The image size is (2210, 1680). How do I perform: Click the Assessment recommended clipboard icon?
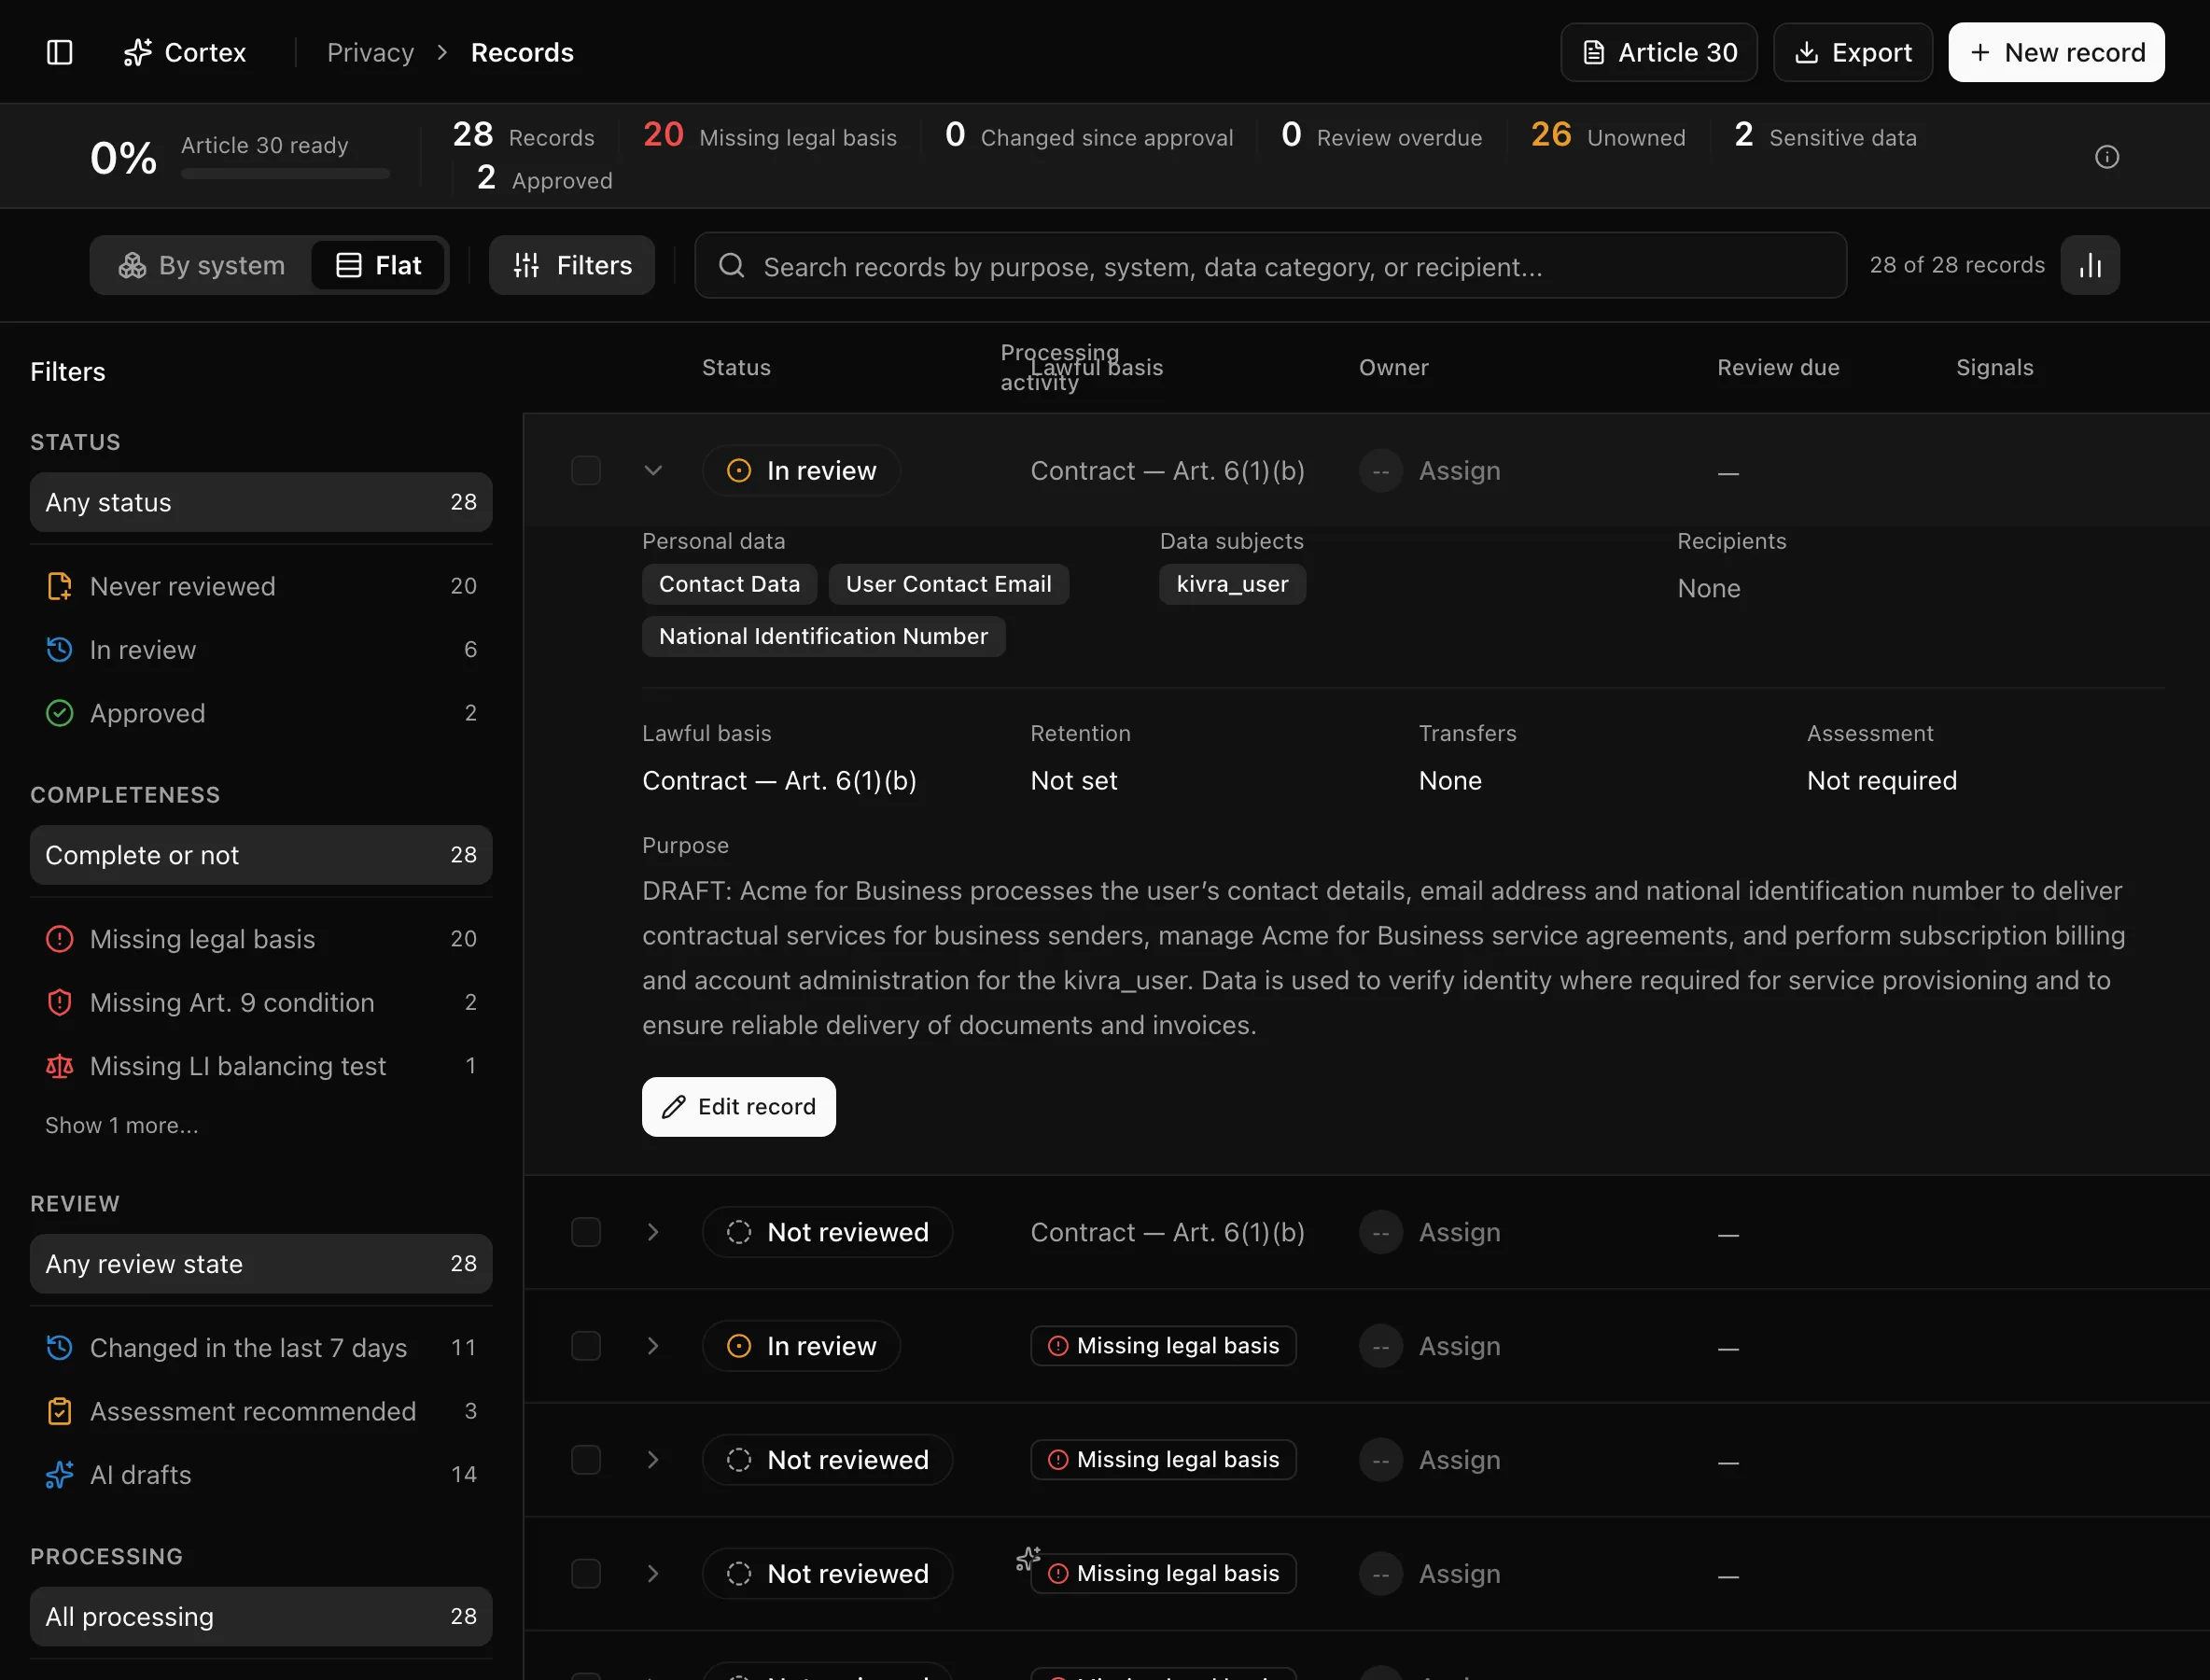click(60, 1411)
